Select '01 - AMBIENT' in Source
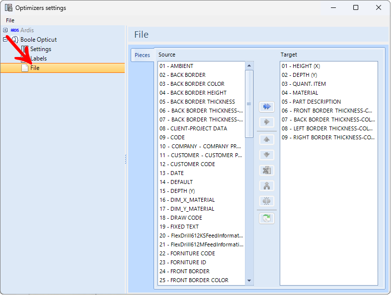This screenshot has height=298, width=392. [202, 66]
